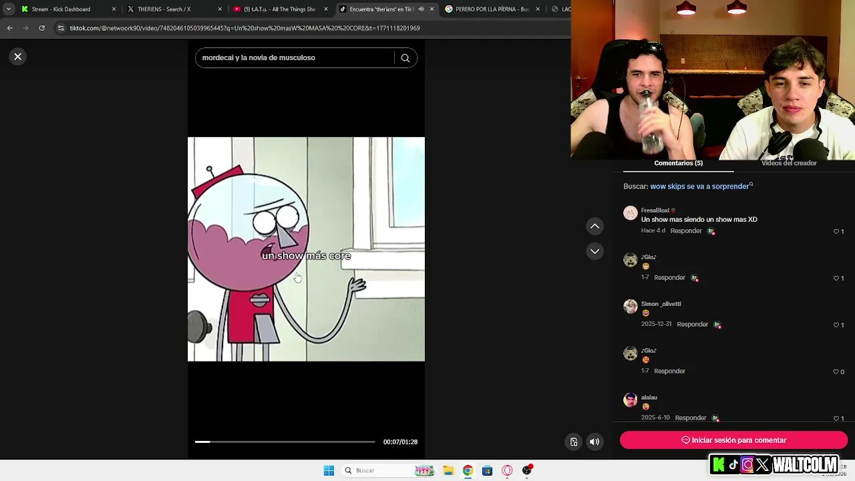855x481 pixels.
Task: Open Simon_olivetti's profile avatar
Action: point(631,307)
